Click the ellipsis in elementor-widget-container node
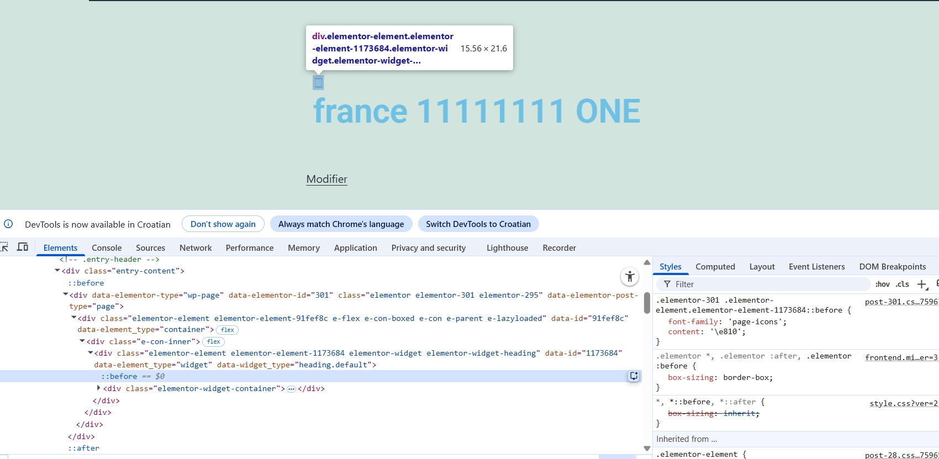Image resolution: width=939 pixels, height=459 pixels. 291,389
